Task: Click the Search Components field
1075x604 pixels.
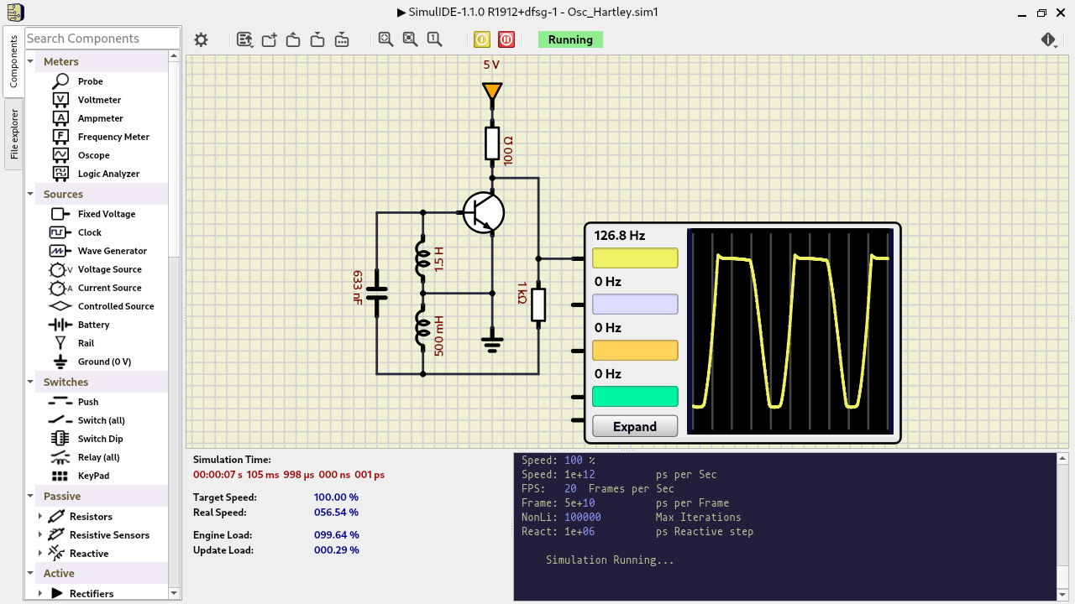Action: (102, 39)
